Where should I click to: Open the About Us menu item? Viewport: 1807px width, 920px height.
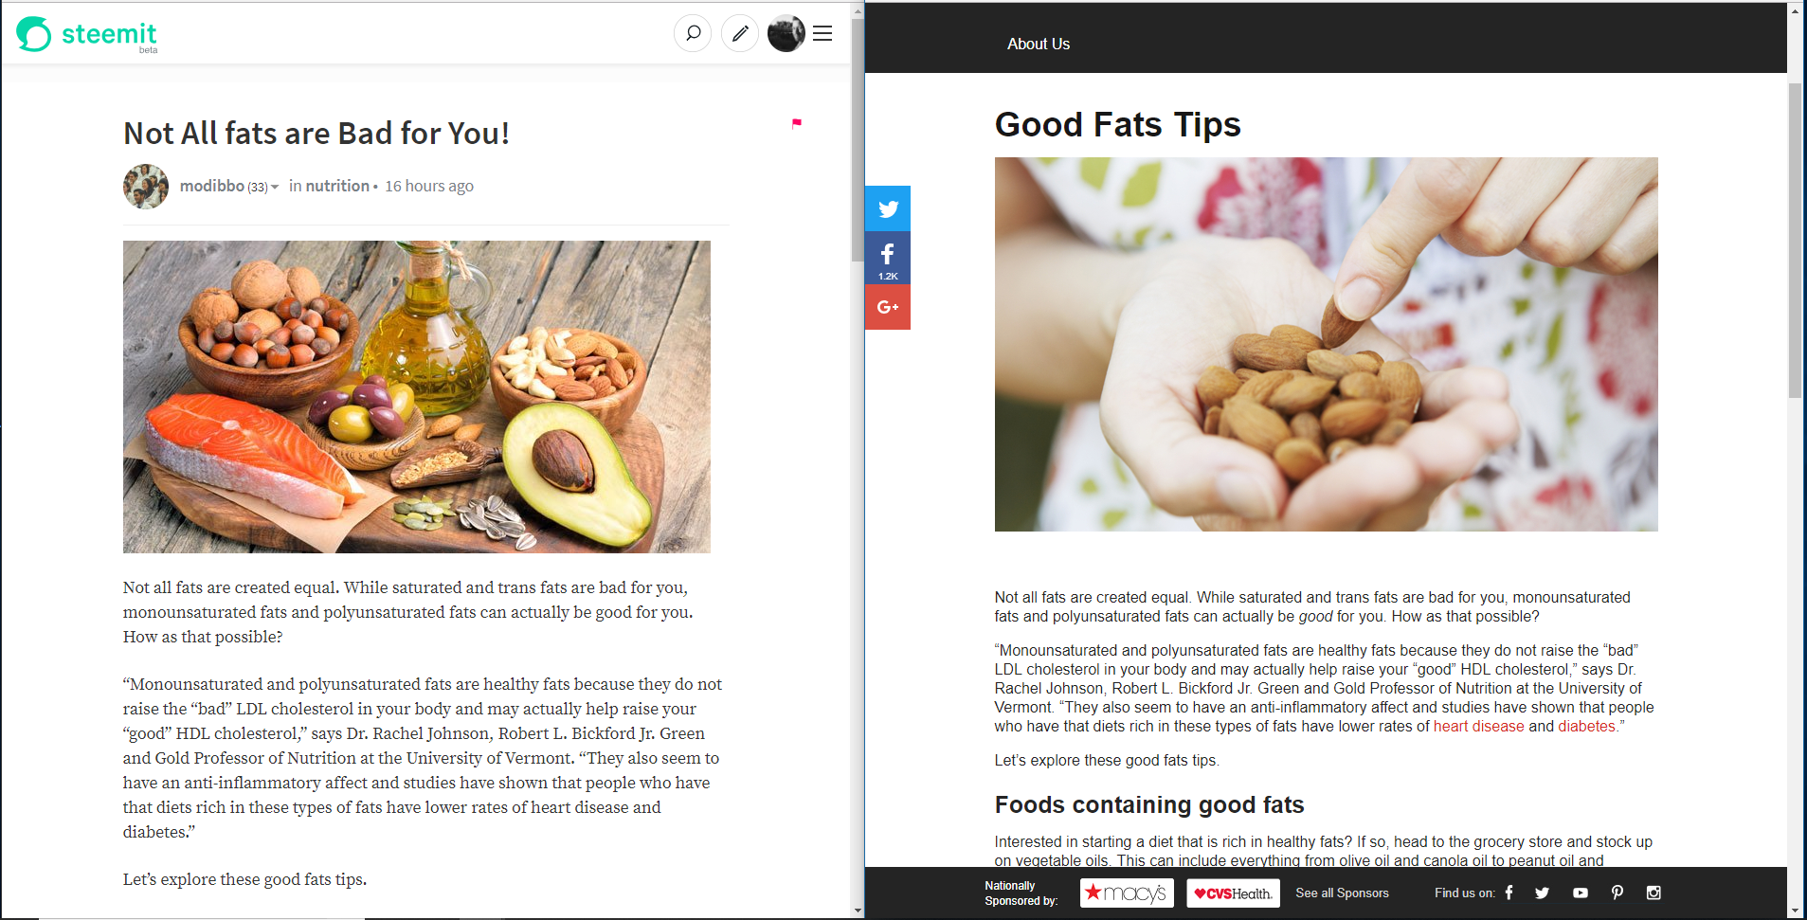(1039, 44)
